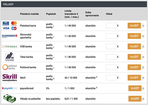Viewport: 148px width, 105px height.
Task: Select the Tatra banka logo
Action: click(x=10, y=57)
